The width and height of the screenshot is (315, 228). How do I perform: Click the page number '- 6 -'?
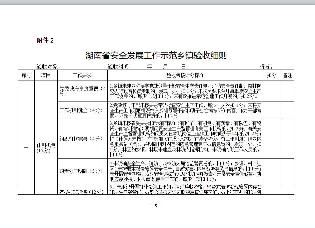click(156, 205)
